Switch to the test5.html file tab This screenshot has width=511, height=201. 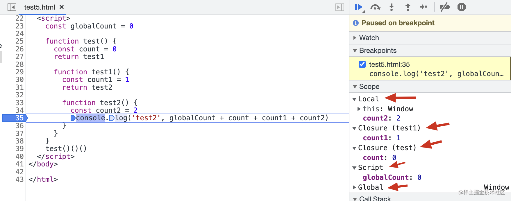(x=40, y=7)
